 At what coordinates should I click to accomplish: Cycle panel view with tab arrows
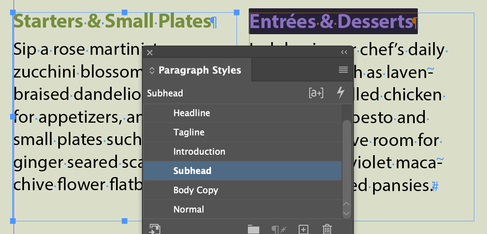coord(152,71)
